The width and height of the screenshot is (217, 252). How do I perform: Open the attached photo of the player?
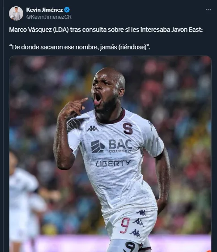[110, 154]
